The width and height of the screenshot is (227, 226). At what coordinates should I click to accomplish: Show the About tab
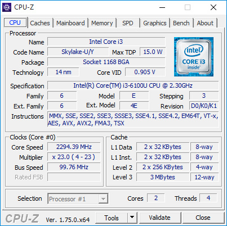205,23
